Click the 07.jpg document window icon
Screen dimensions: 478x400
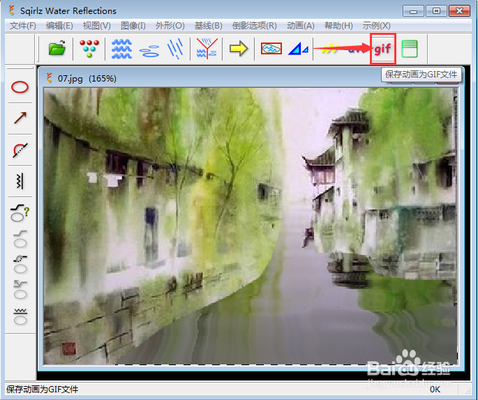tap(49, 78)
